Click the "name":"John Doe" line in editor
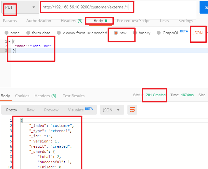Screen dimensions: 208x169 [x=33, y=46]
